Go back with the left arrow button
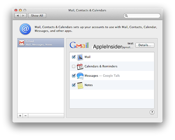The width and height of the screenshot is (175, 140). [17, 16]
